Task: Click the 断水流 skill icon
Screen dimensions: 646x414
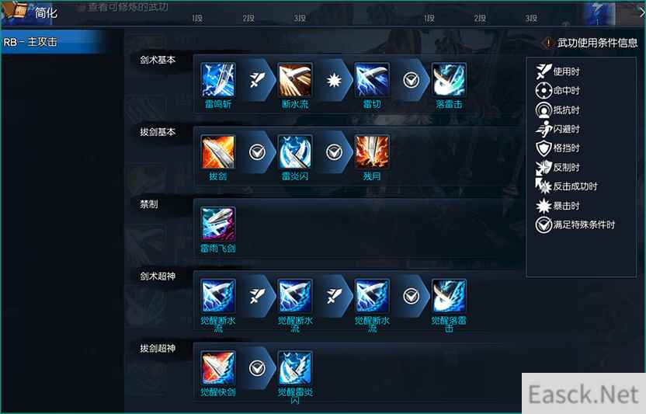Action: coord(294,79)
